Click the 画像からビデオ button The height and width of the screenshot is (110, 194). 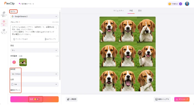click(162, 99)
